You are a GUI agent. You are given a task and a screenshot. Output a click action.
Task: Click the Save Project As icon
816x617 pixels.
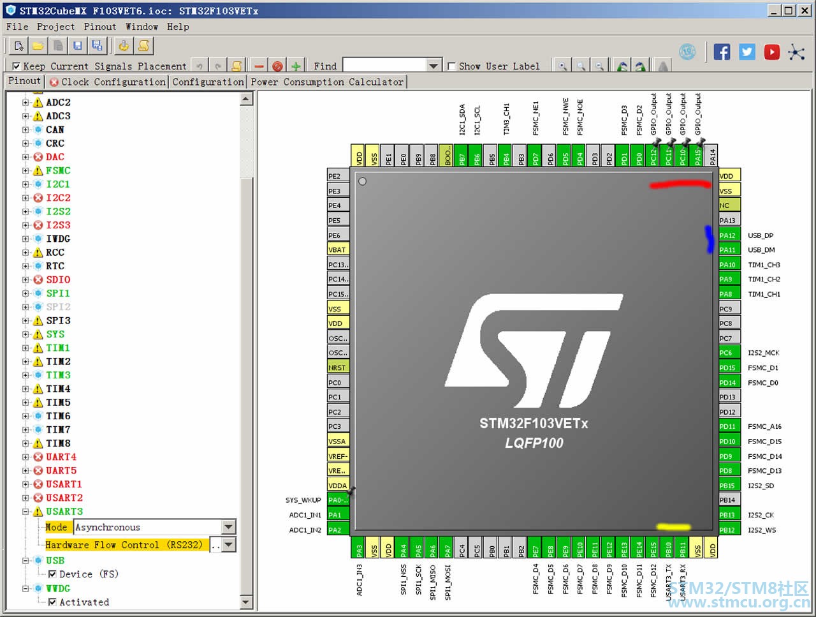click(x=97, y=46)
